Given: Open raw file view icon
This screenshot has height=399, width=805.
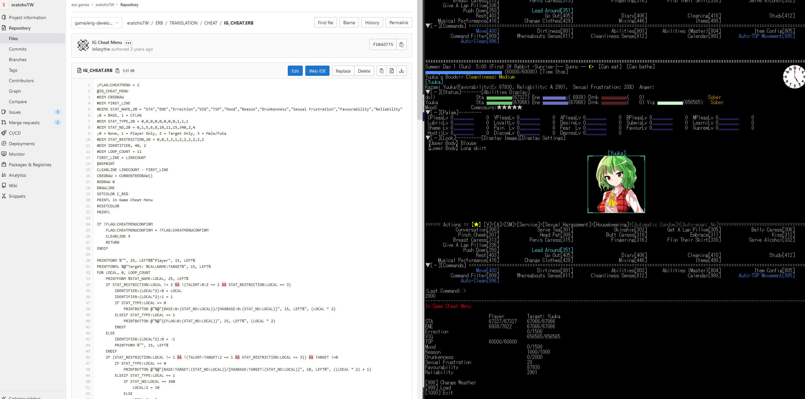Looking at the screenshot, I should tap(392, 71).
